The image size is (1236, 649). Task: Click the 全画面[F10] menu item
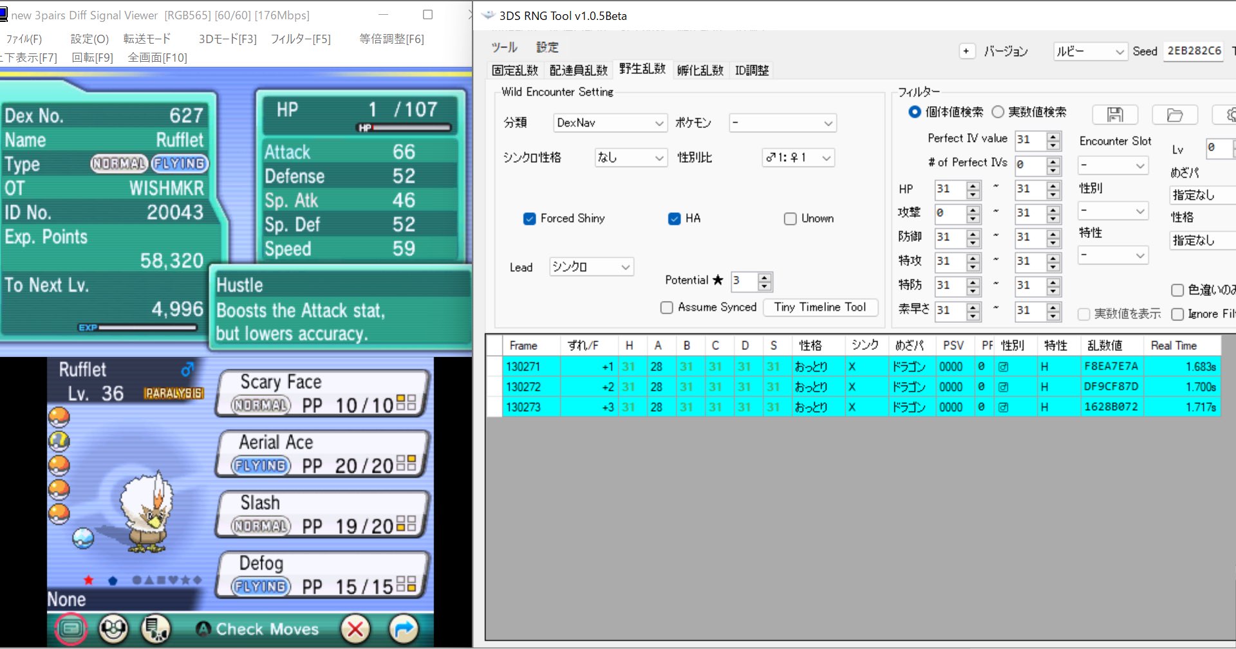point(158,58)
